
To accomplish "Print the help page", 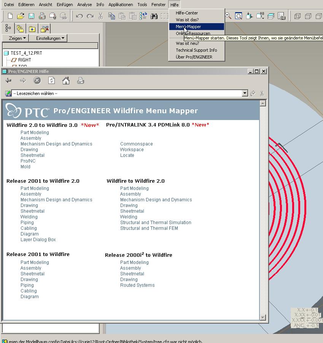I will point(80,81).
